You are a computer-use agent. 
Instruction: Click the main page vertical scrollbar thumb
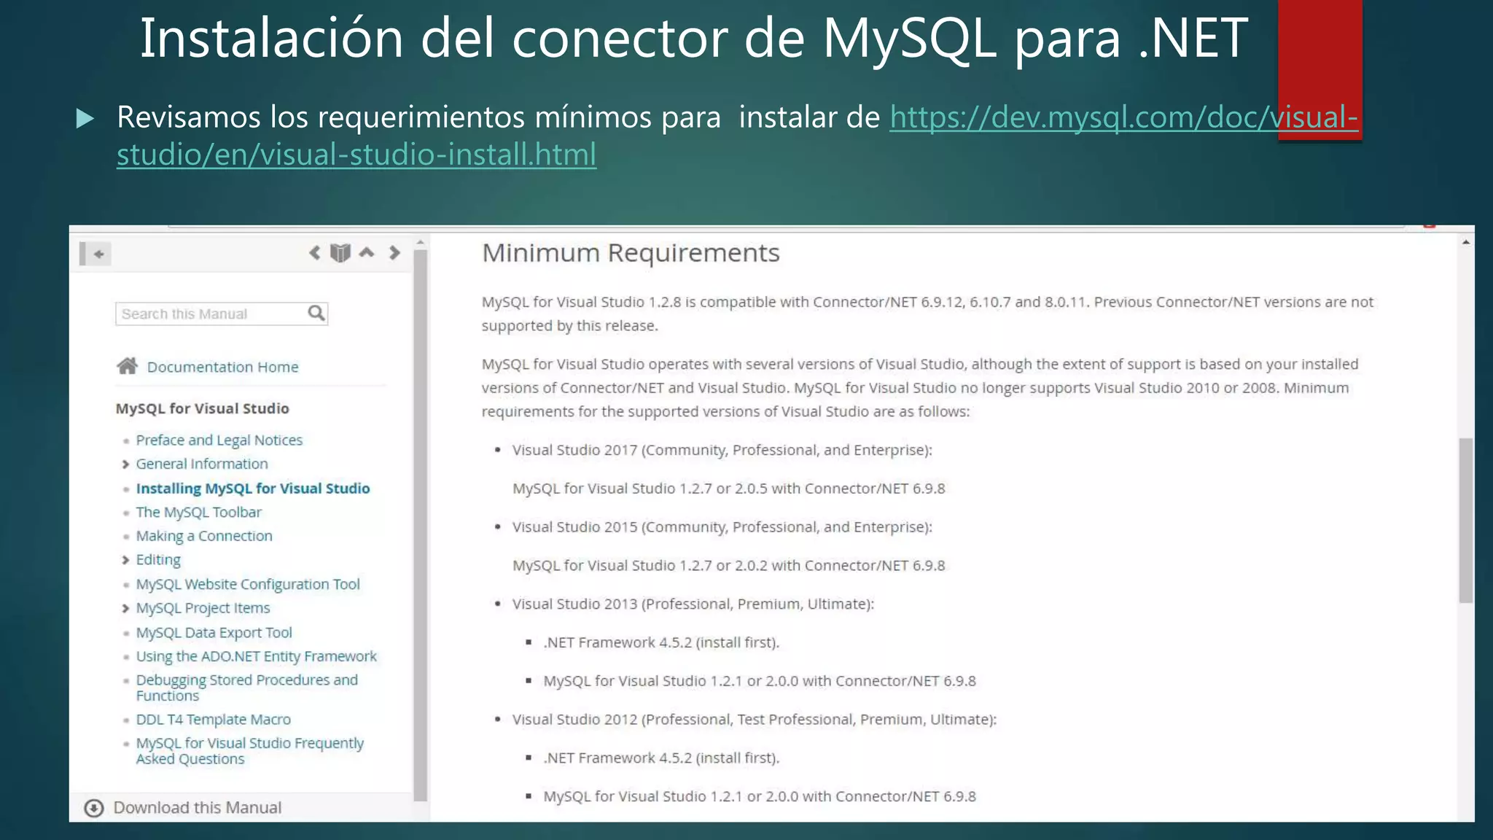(1466, 521)
